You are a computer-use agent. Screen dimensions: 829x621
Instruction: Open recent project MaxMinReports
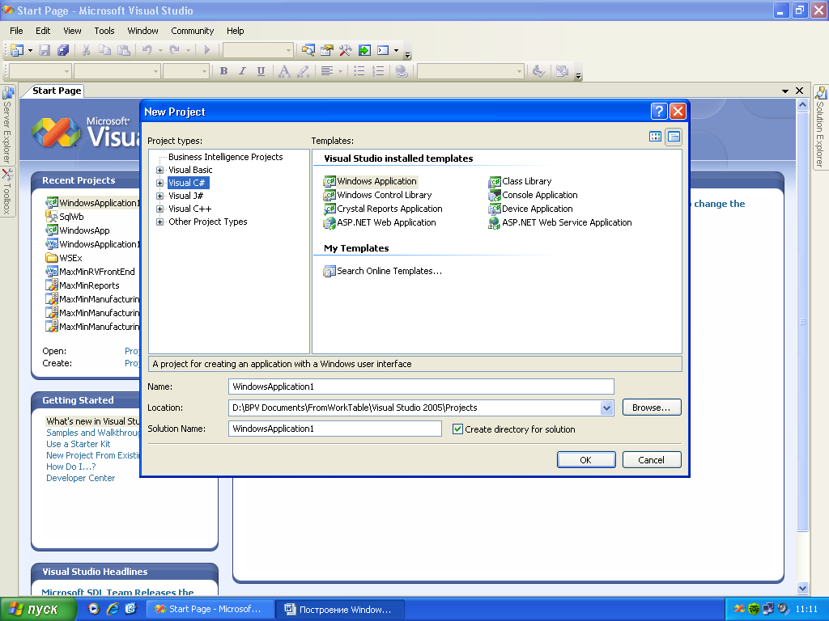pos(83,285)
